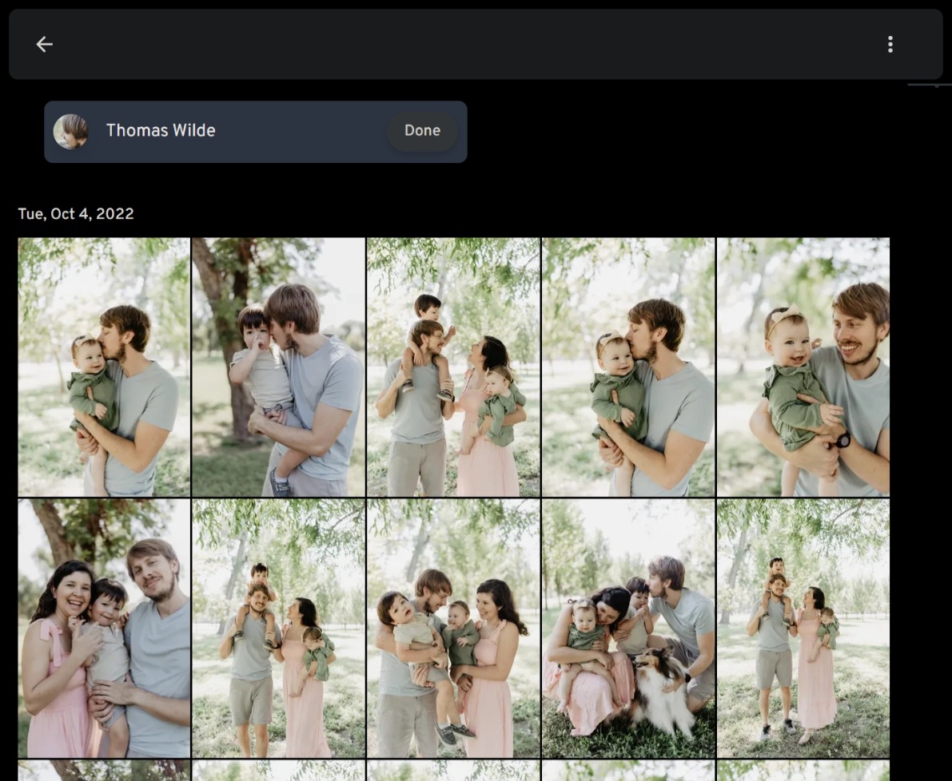Open the three-dot more options menu

(x=890, y=45)
